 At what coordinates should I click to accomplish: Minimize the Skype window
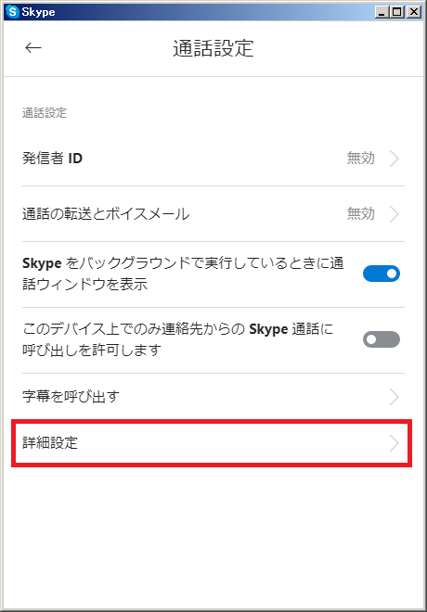[x=382, y=12]
